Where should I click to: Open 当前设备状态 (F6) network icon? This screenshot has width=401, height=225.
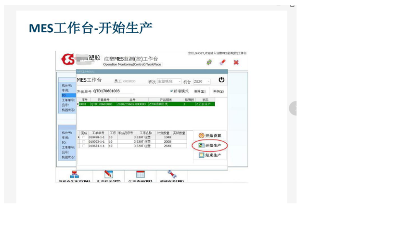tap(75, 174)
